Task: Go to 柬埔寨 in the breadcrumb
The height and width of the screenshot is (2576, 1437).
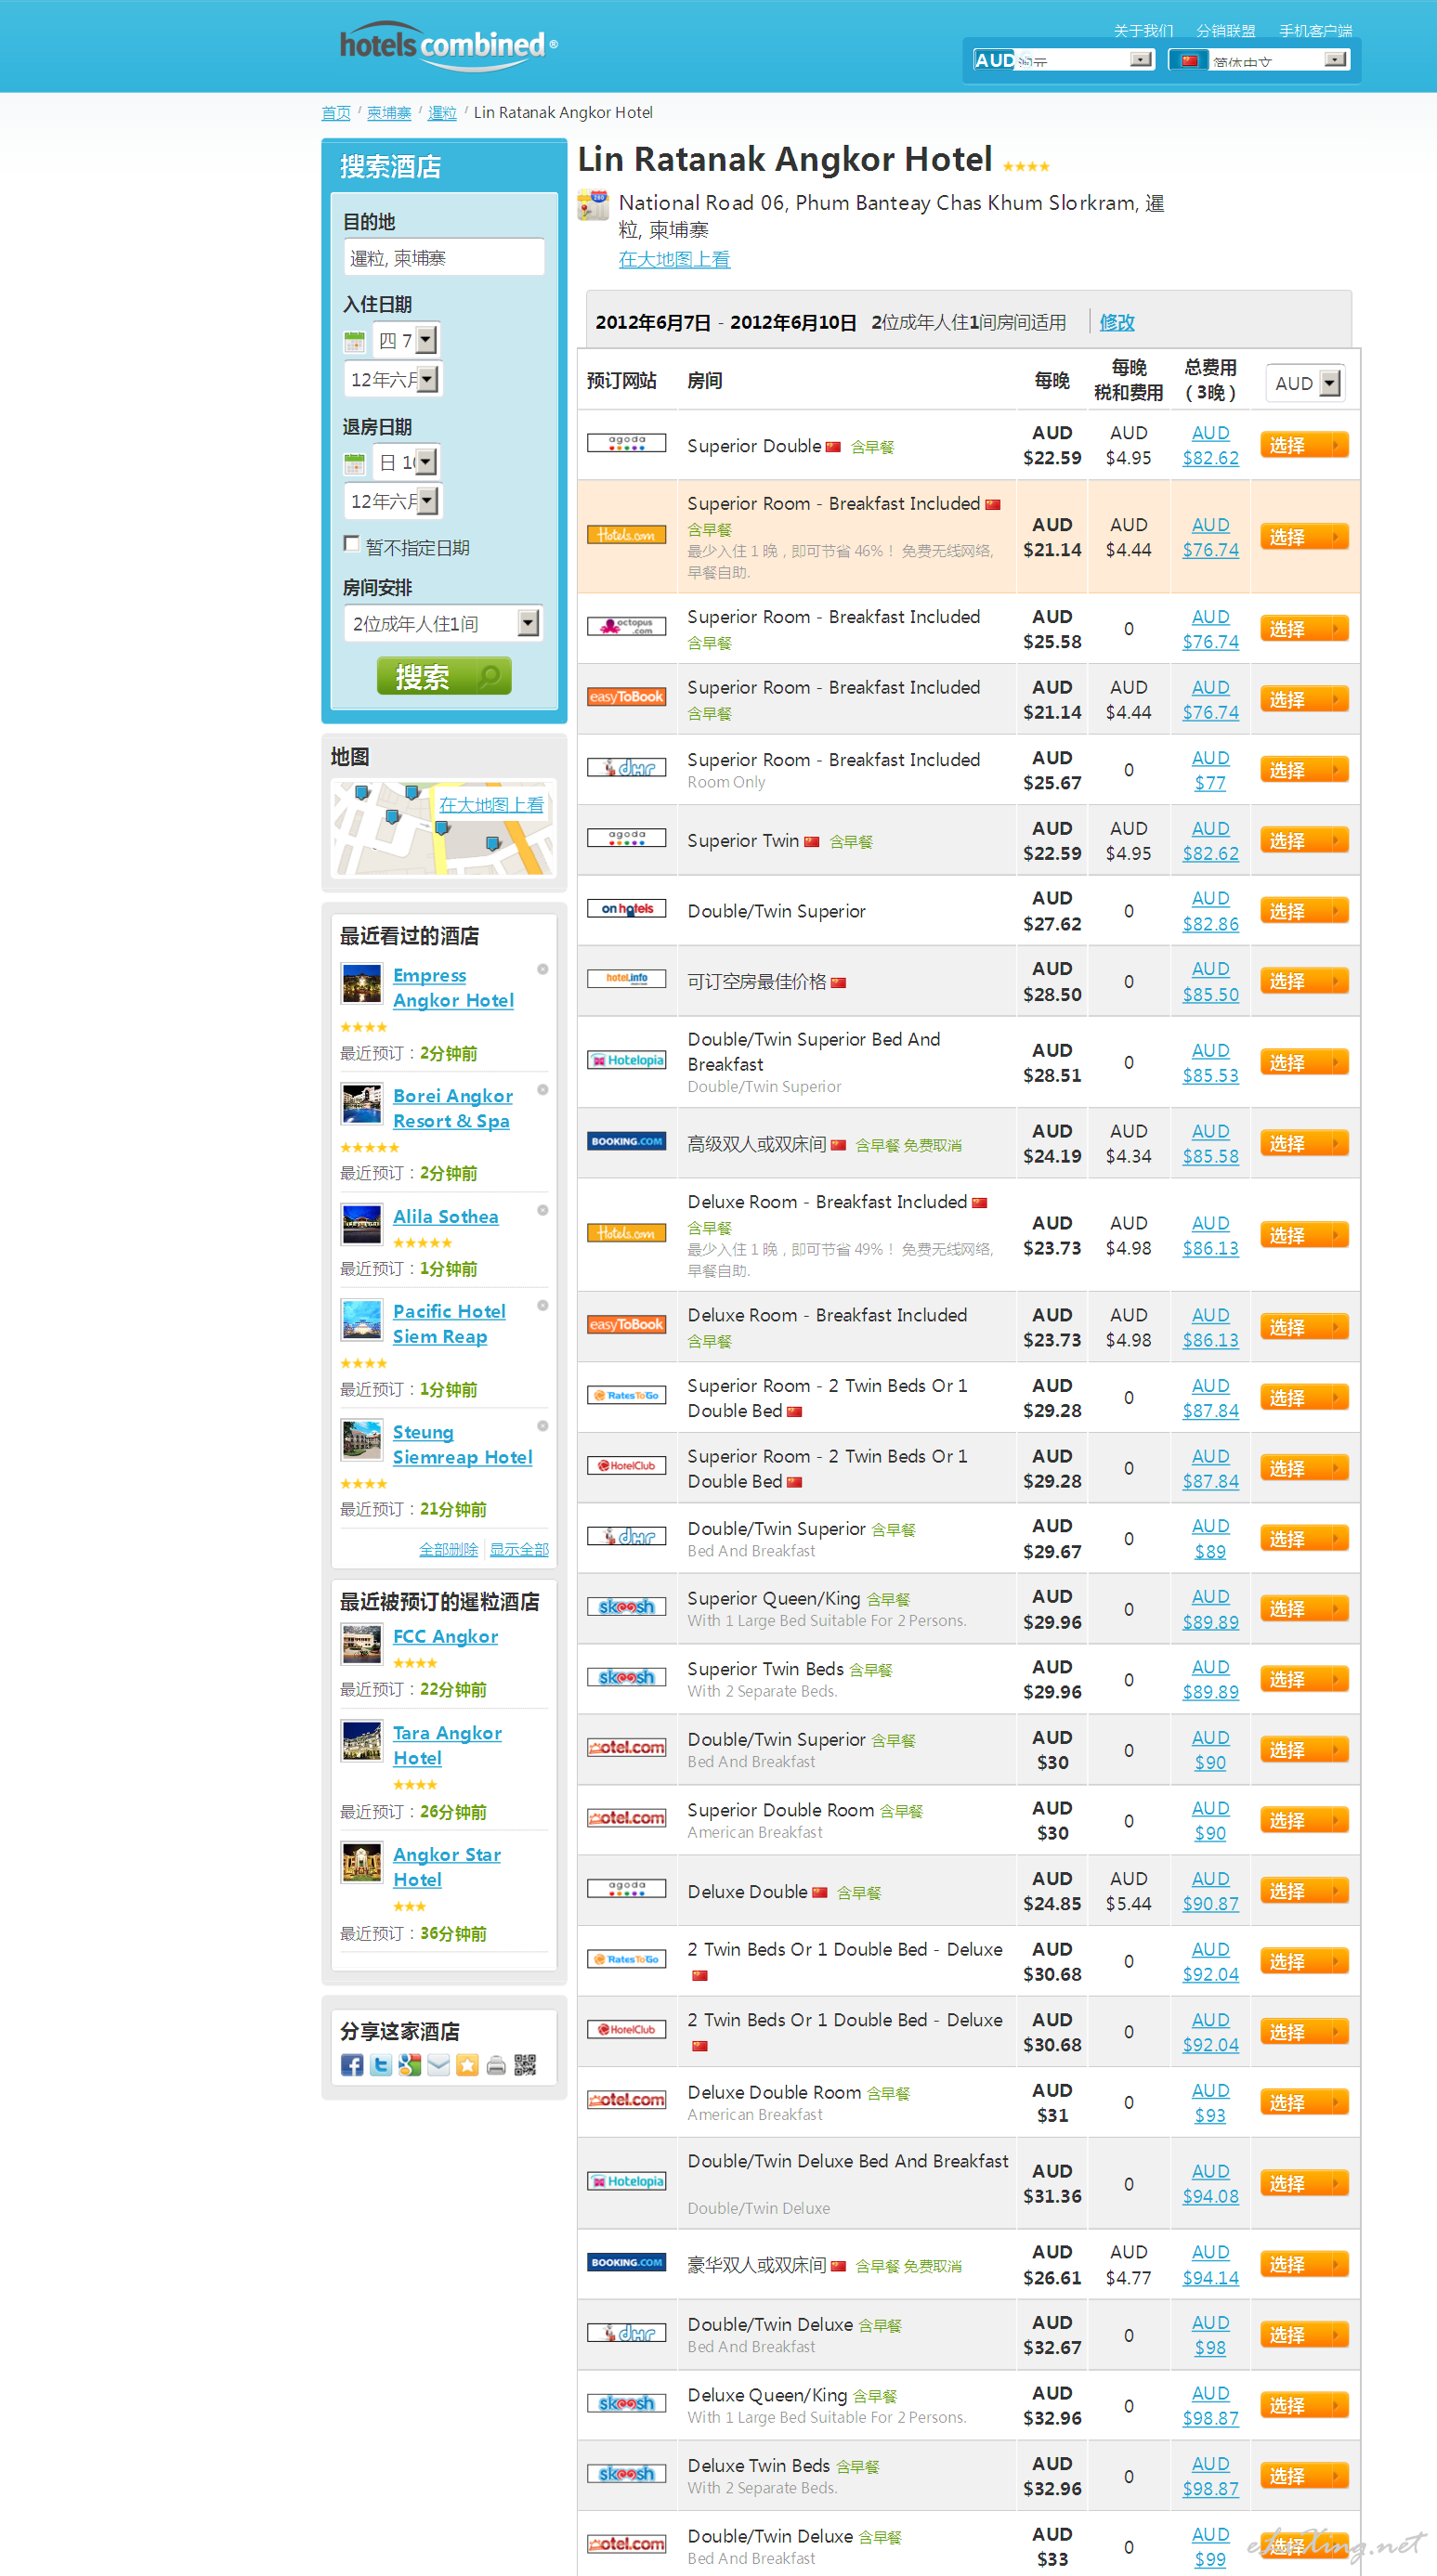Action: pyautogui.click(x=389, y=113)
